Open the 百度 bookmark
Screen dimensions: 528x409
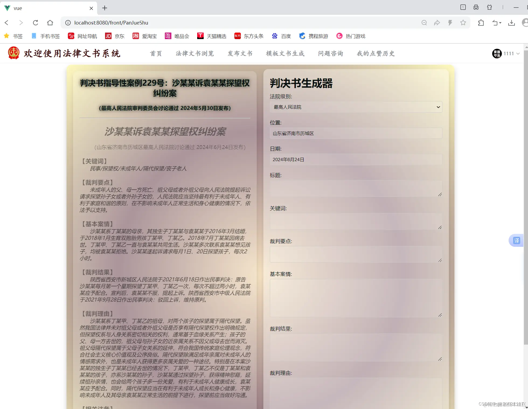click(282, 36)
